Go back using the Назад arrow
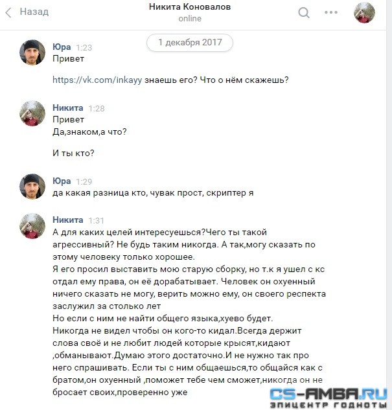Image resolution: width=392 pixels, height=410 pixels. (x=8, y=12)
